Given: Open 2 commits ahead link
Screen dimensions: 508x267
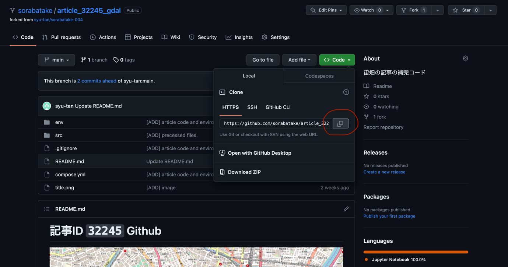Looking at the screenshot, I should 97,81.
